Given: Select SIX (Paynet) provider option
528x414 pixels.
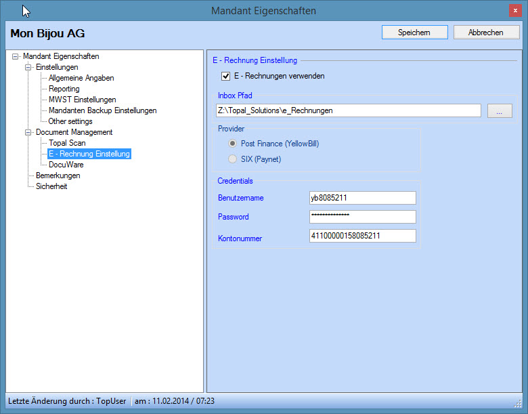Looking at the screenshot, I should (233, 159).
